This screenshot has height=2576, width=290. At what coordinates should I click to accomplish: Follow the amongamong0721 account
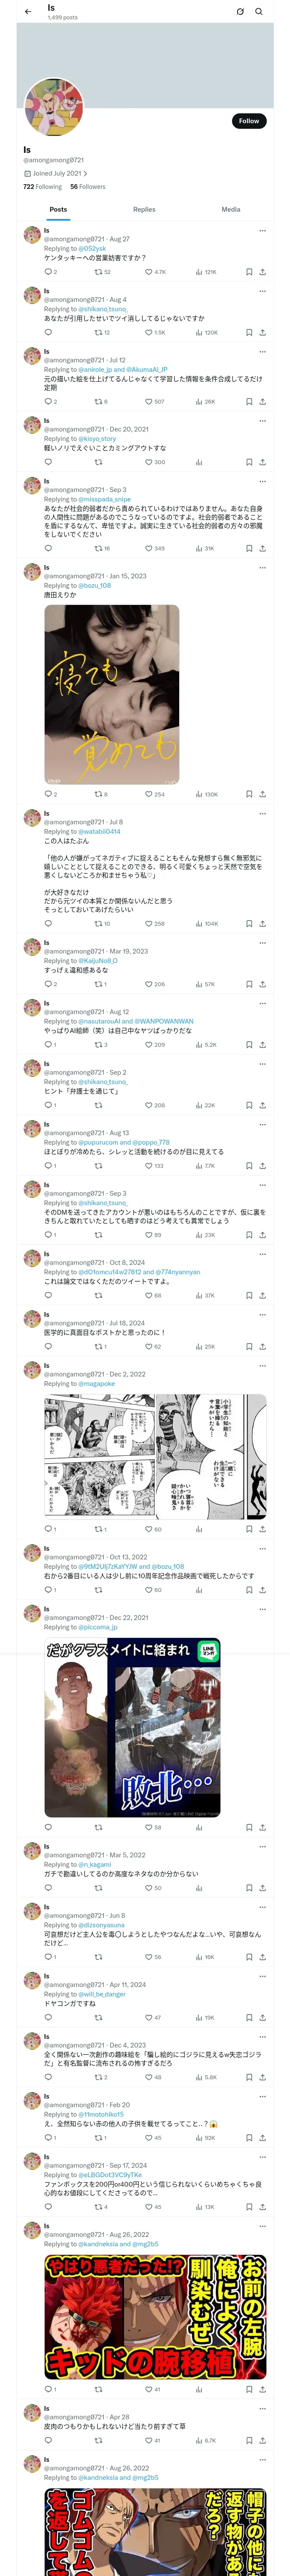tap(249, 121)
